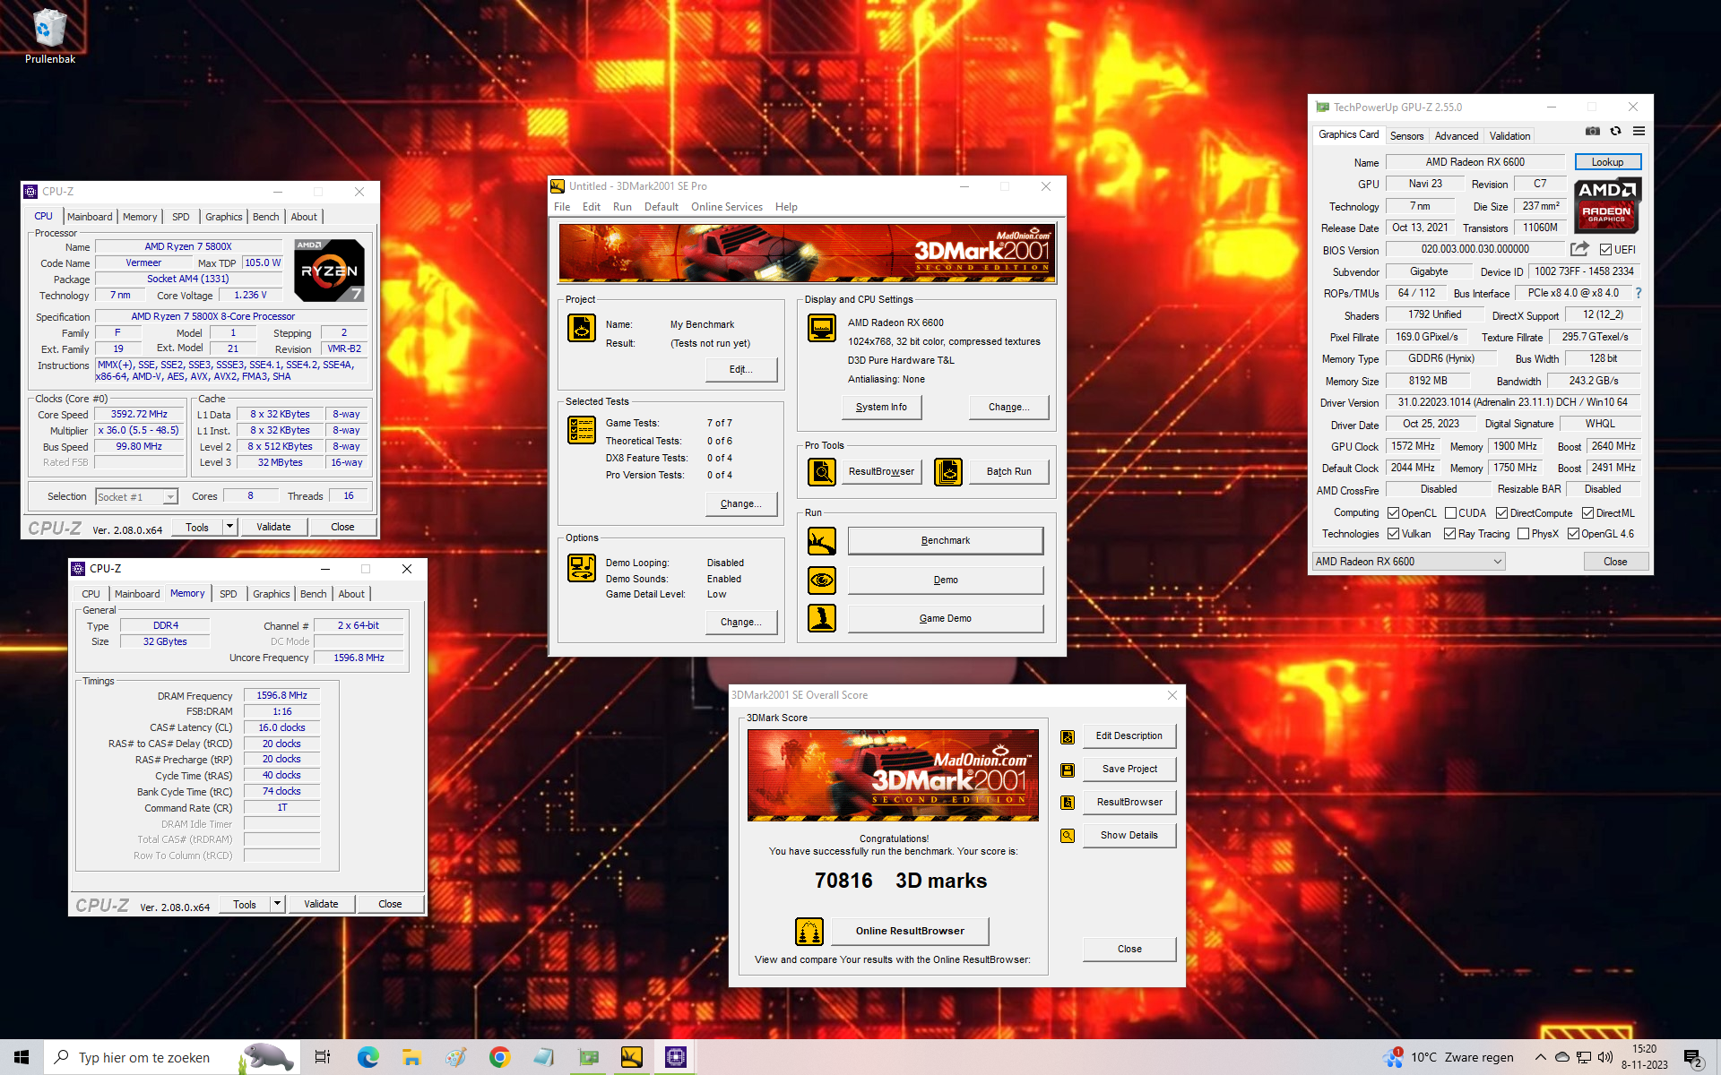The image size is (1721, 1075).
Task: Toggle the PhysX checkbox
Action: pos(1523,534)
